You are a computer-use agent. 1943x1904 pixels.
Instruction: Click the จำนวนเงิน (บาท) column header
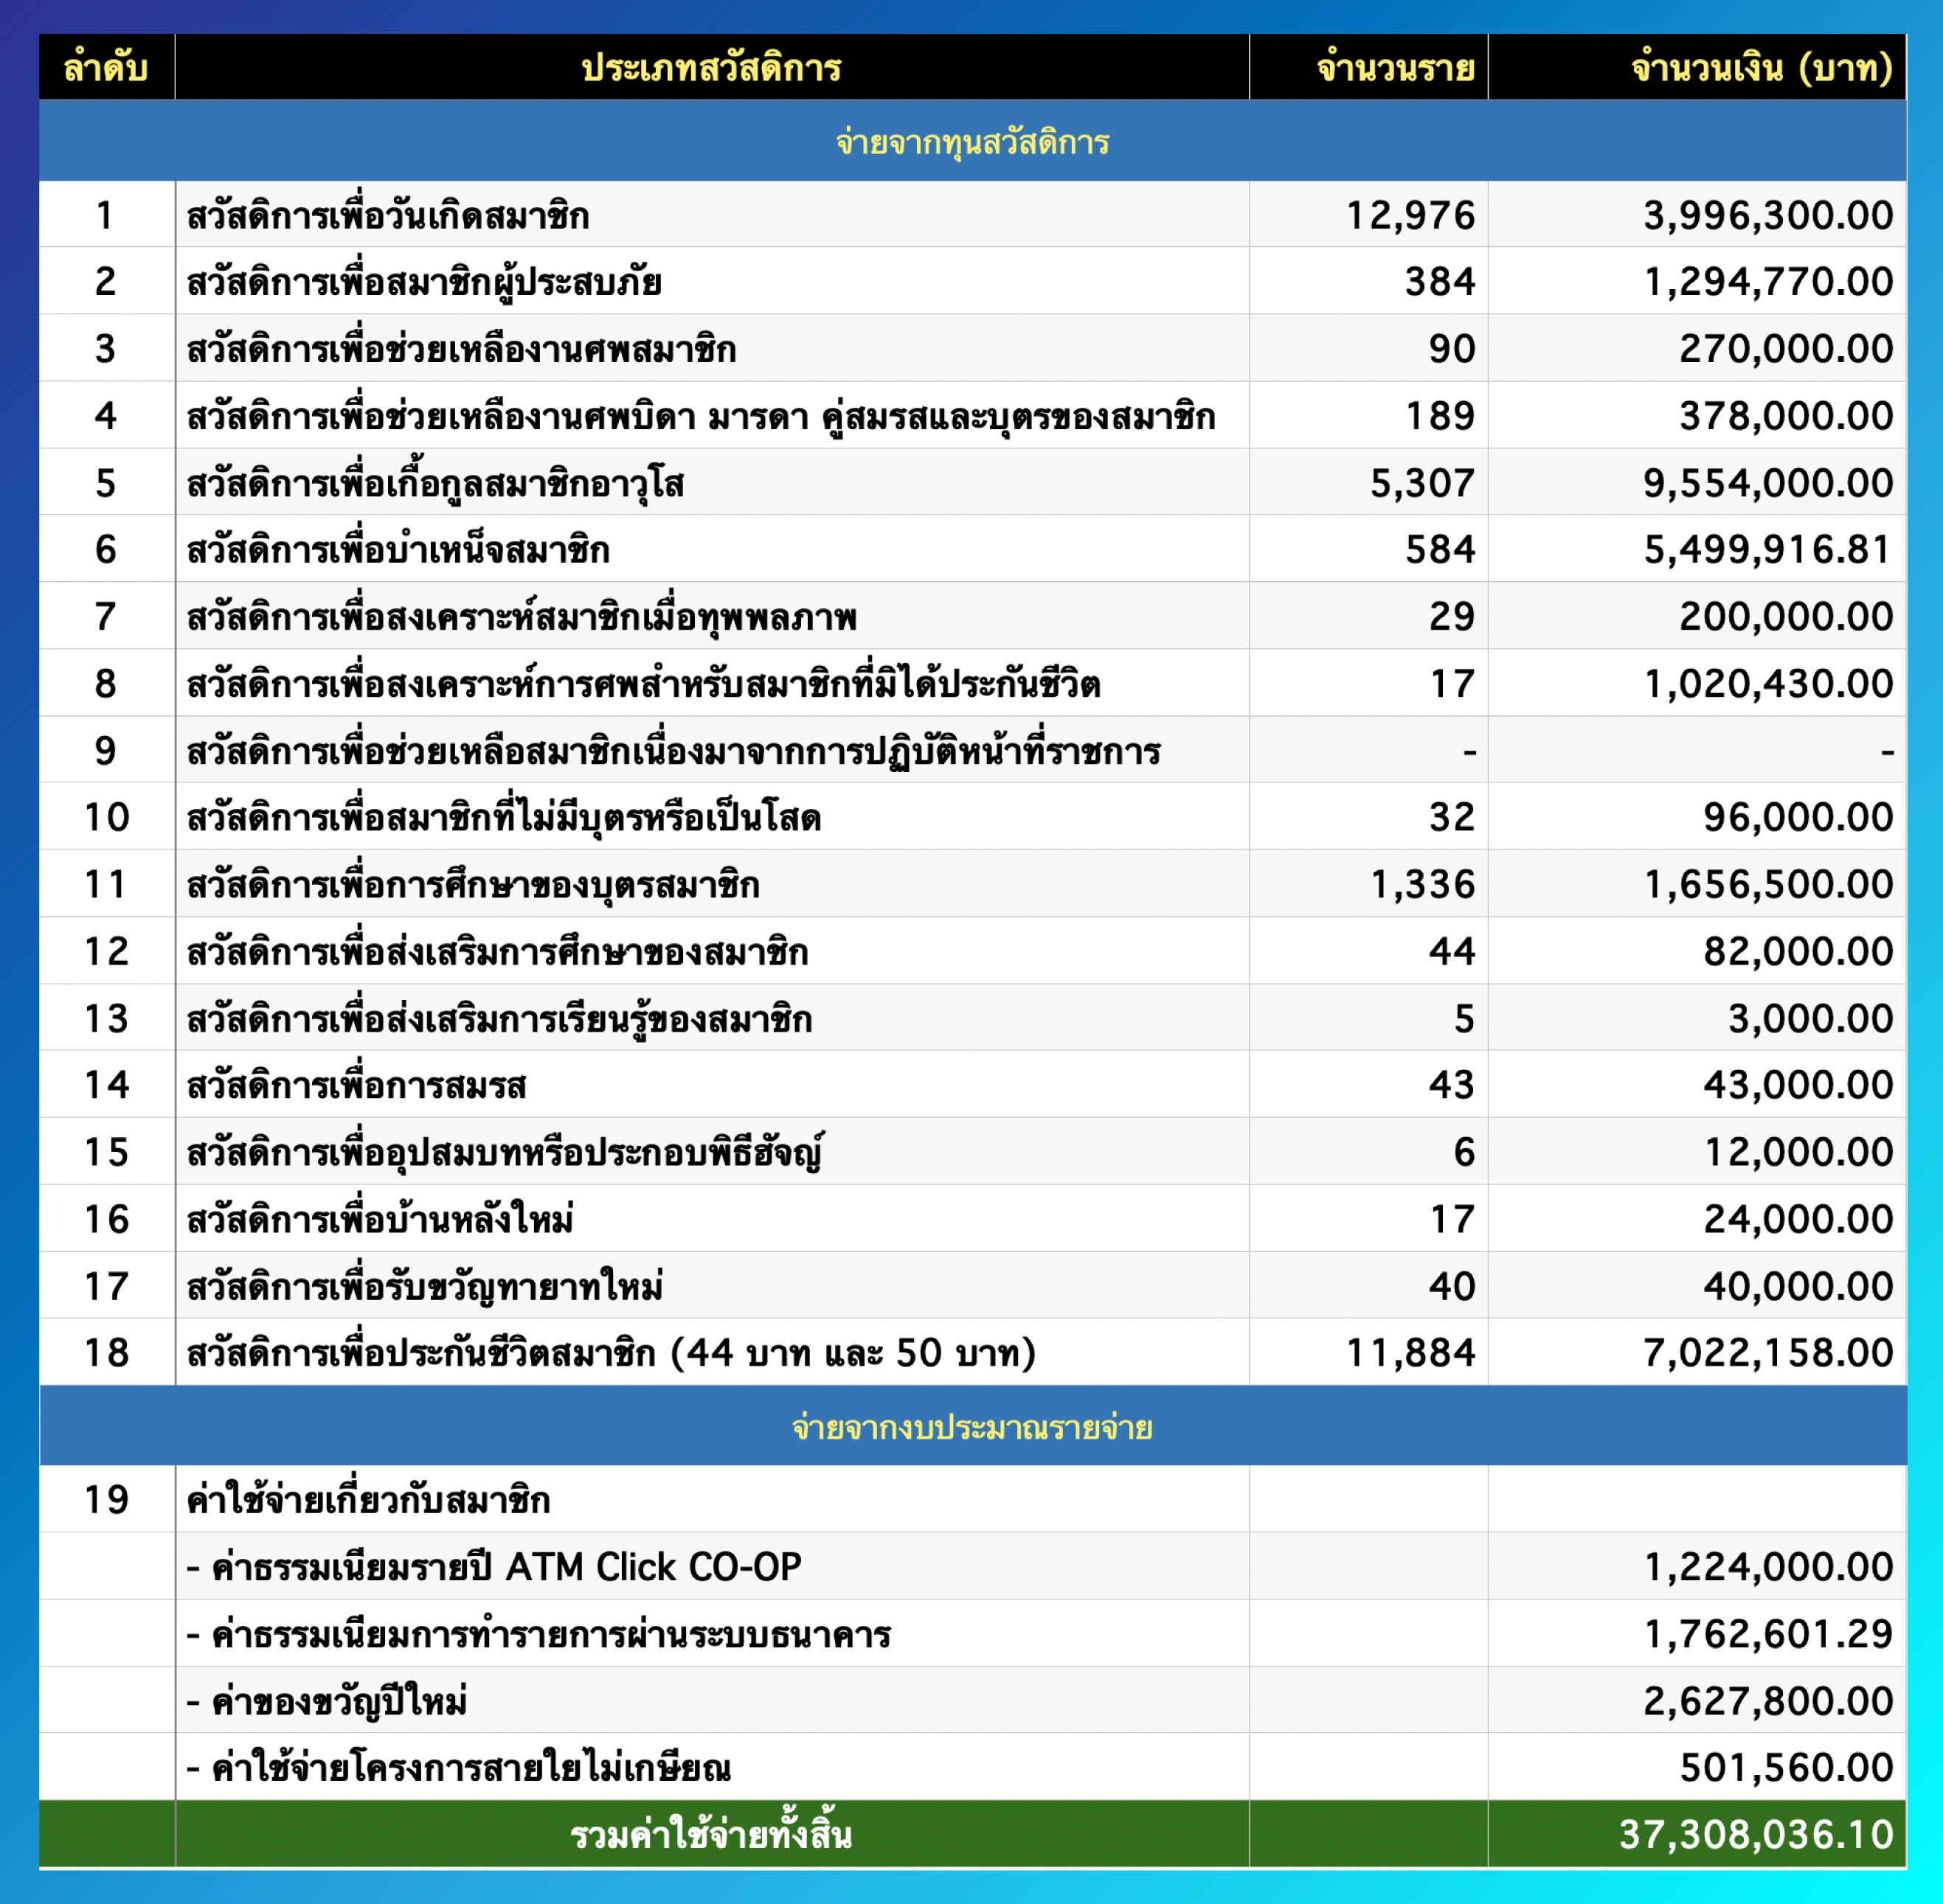tap(1761, 68)
